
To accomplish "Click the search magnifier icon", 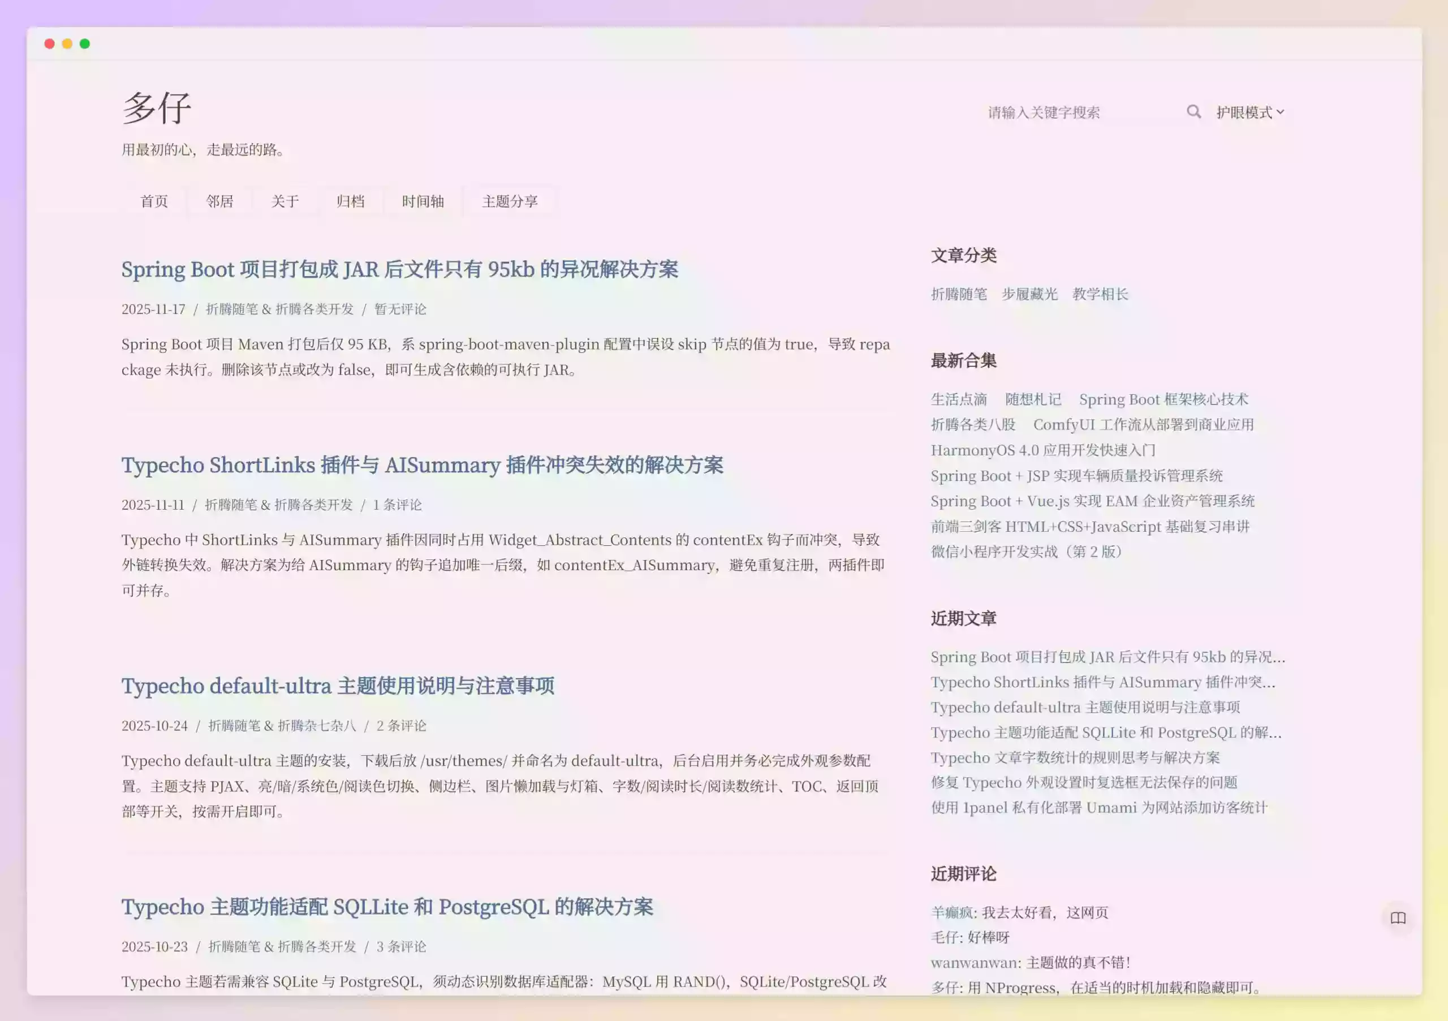I will click(x=1194, y=111).
